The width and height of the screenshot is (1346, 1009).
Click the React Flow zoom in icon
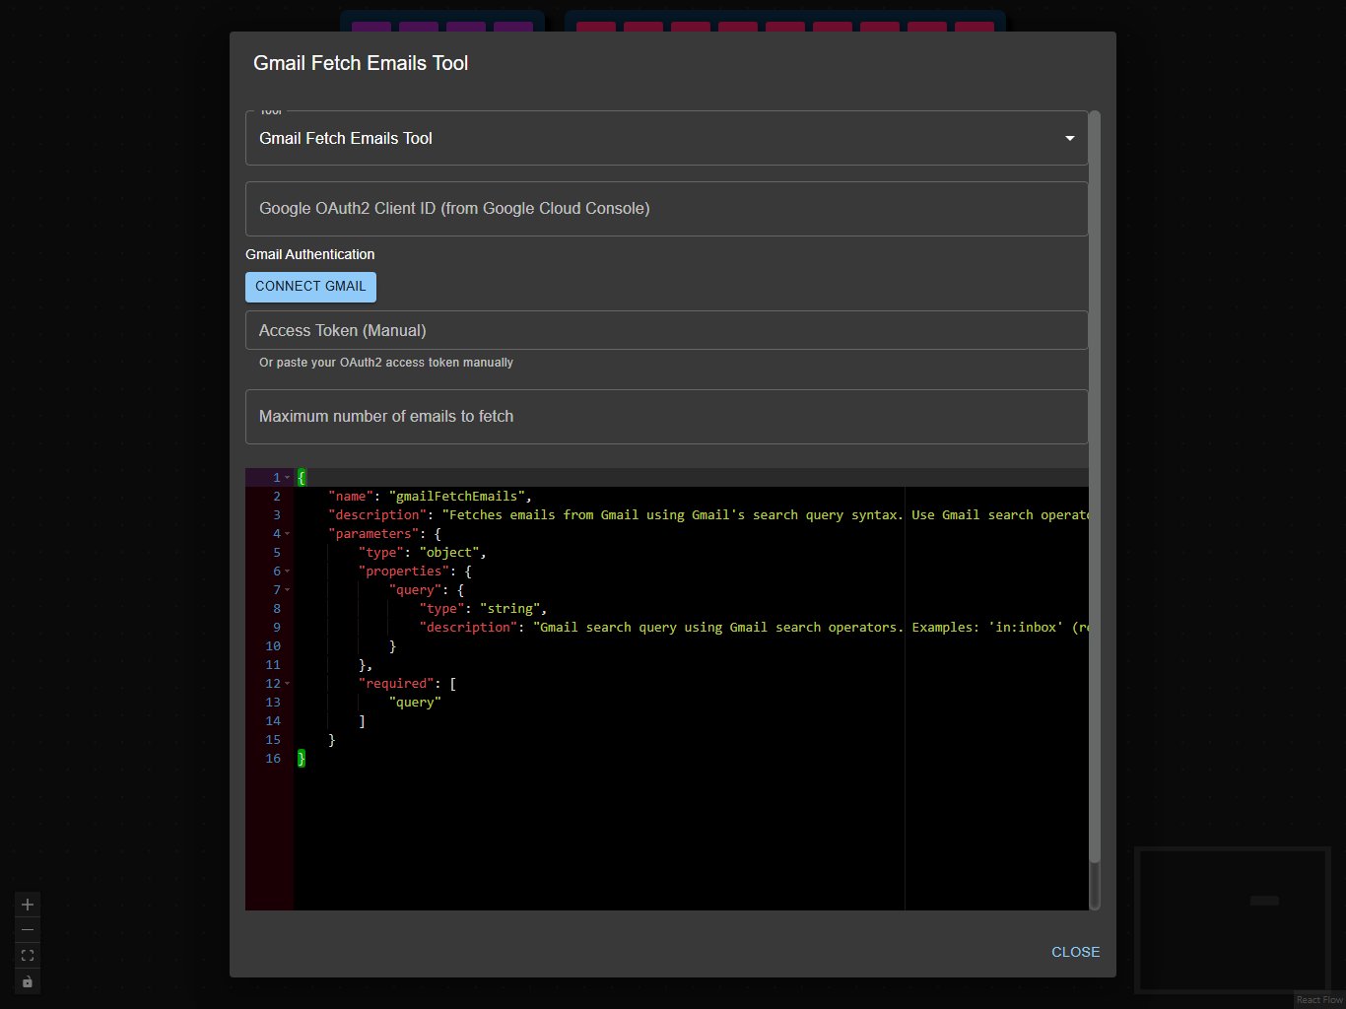tap(28, 905)
